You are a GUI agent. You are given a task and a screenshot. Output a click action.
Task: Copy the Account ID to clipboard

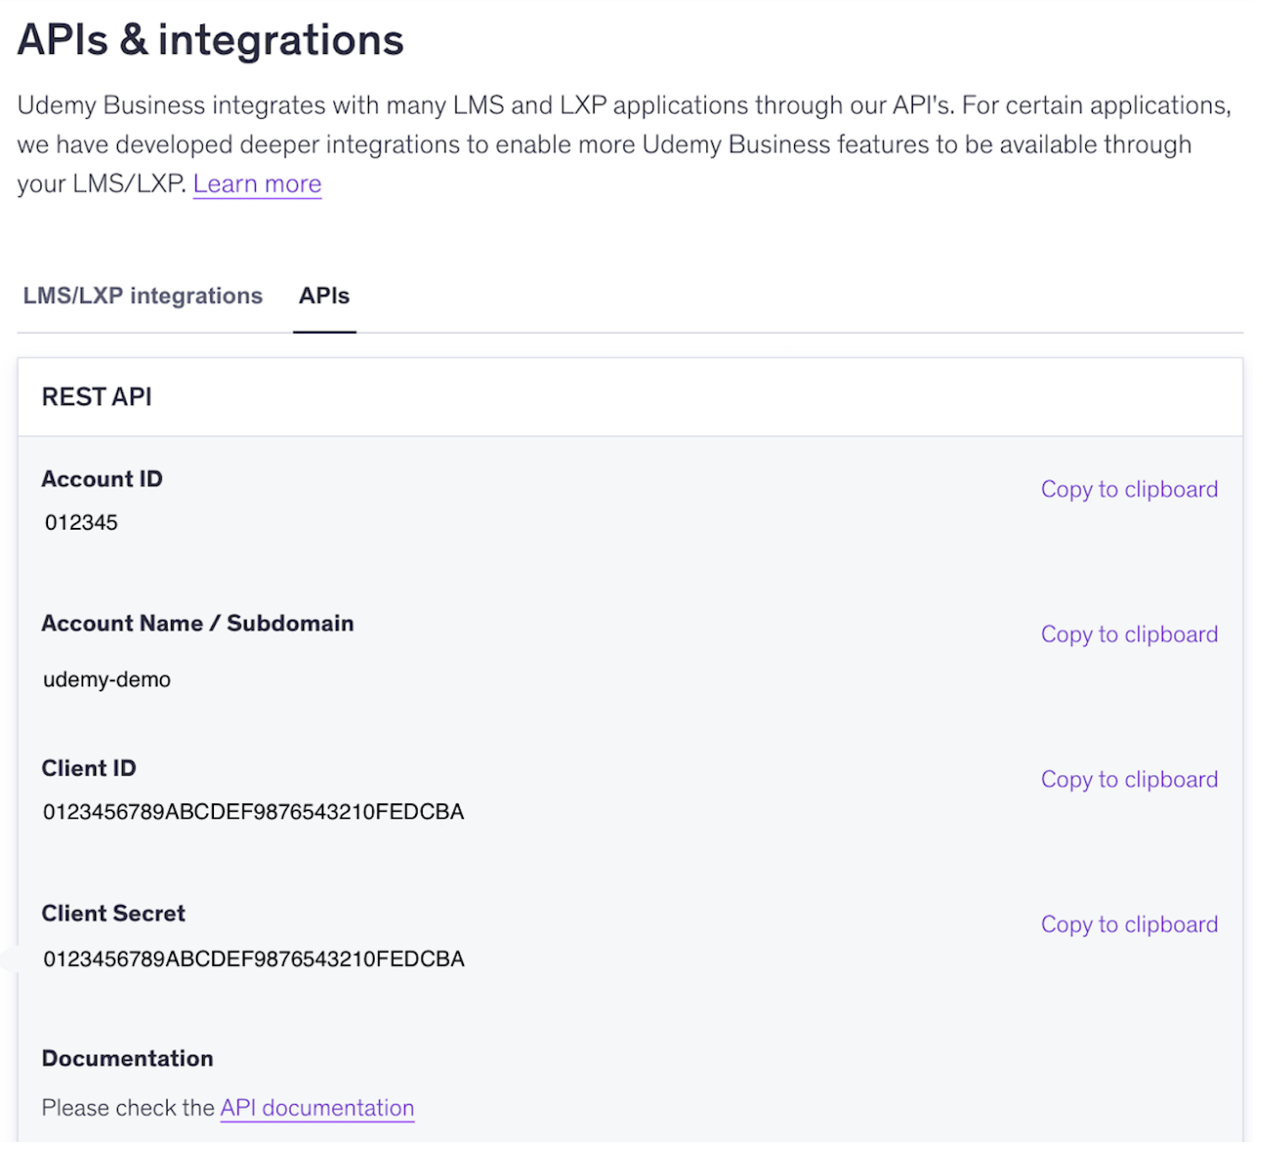coord(1129,489)
